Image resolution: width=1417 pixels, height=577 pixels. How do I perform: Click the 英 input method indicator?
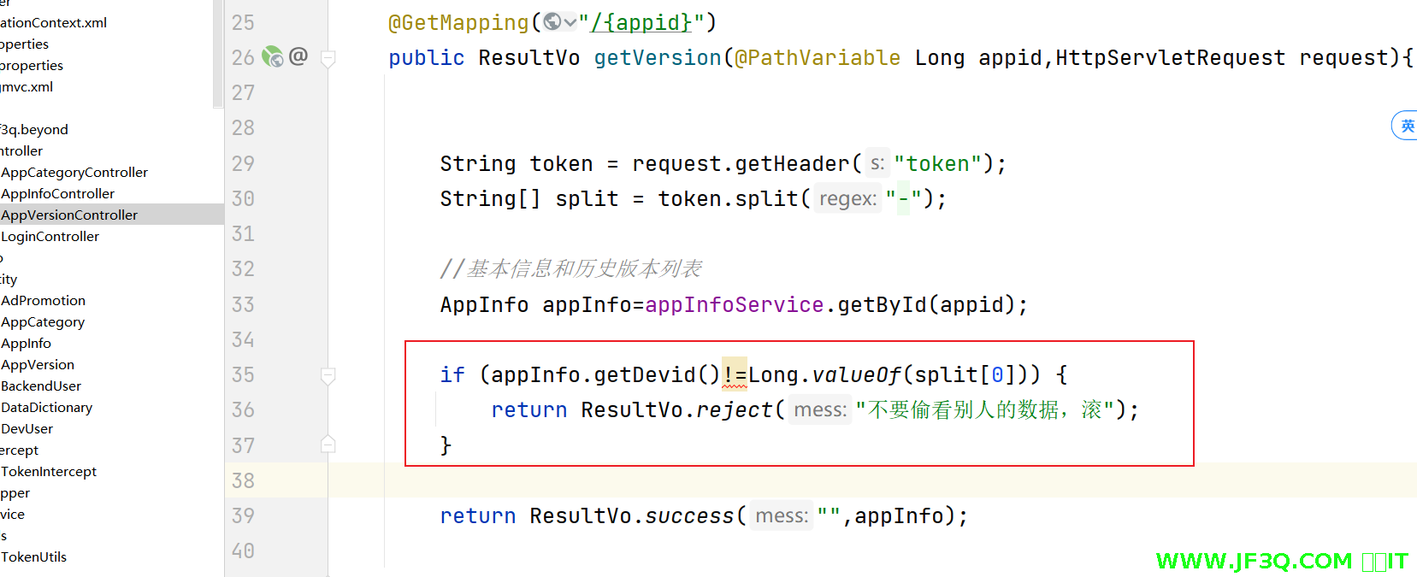[x=1406, y=127]
